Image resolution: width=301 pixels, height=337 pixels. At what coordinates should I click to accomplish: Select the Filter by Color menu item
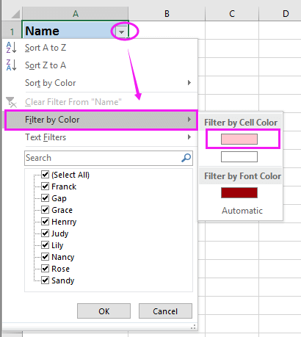(101, 120)
